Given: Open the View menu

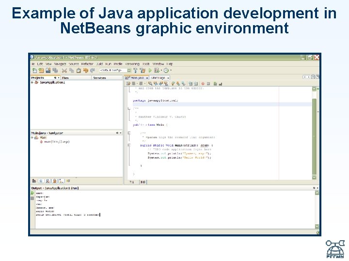Looking at the screenshot, I should [x=48, y=64].
